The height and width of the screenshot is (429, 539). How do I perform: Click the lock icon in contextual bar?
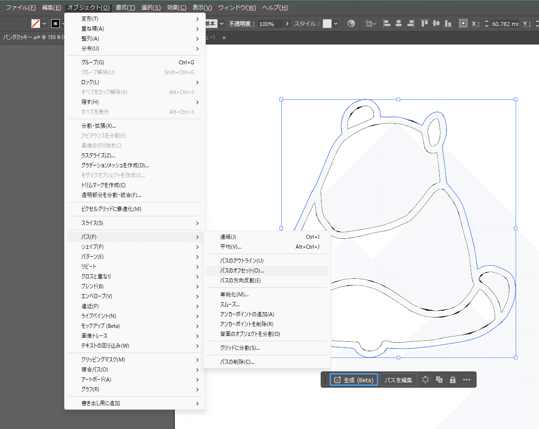453,380
